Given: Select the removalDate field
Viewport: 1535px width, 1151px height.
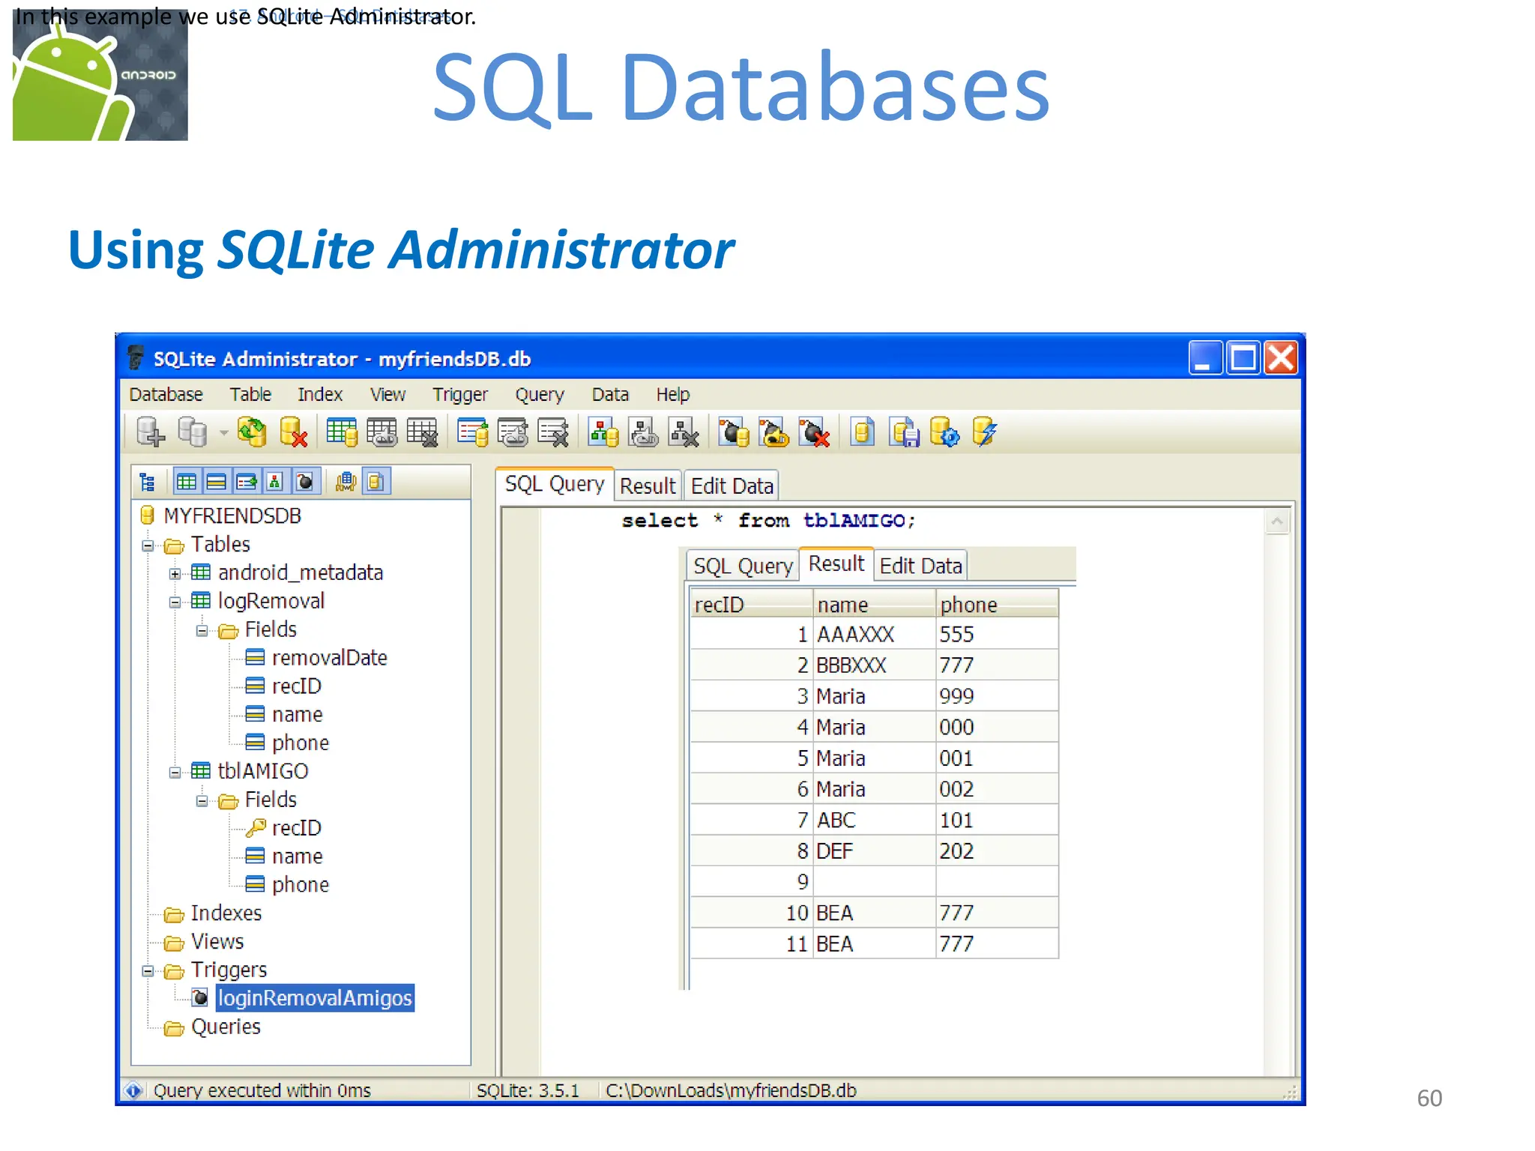Looking at the screenshot, I should (x=329, y=657).
